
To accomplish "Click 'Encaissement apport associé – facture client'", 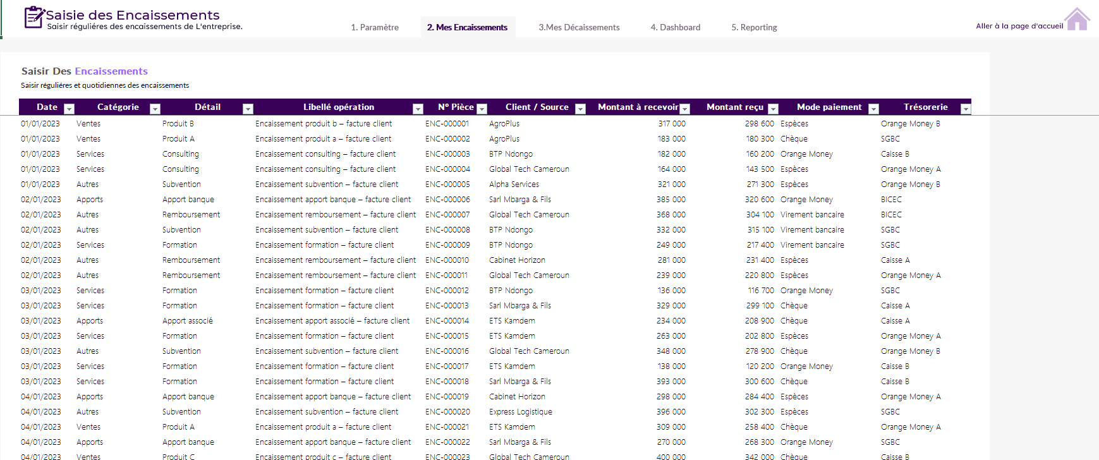I will [332, 321].
